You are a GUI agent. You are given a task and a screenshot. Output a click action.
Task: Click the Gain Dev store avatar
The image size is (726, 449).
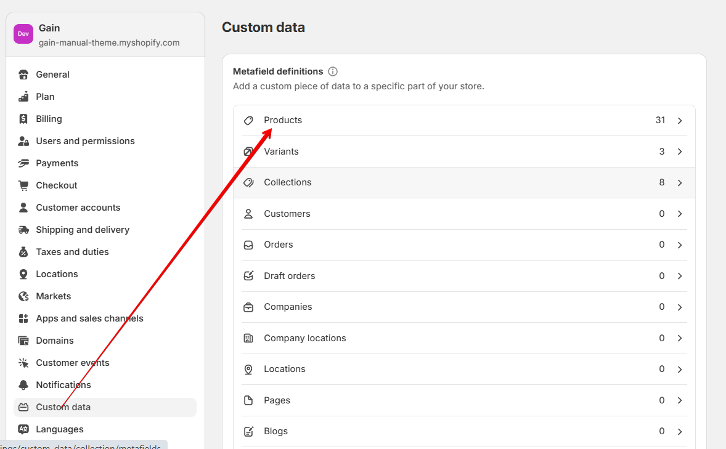click(23, 34)
